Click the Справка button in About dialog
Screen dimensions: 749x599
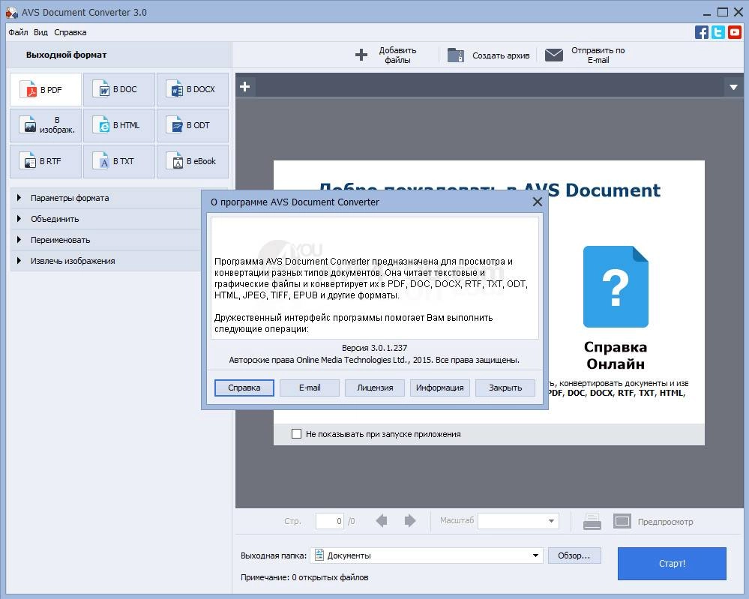point(244,388)
